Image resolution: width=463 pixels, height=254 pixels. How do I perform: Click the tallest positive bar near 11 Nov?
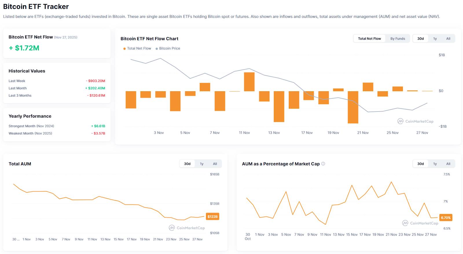[249, 82]
